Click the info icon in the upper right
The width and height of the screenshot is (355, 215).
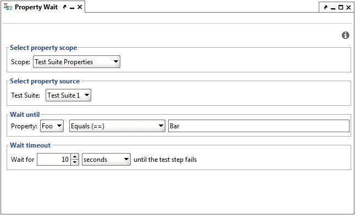tap(346, 35)
